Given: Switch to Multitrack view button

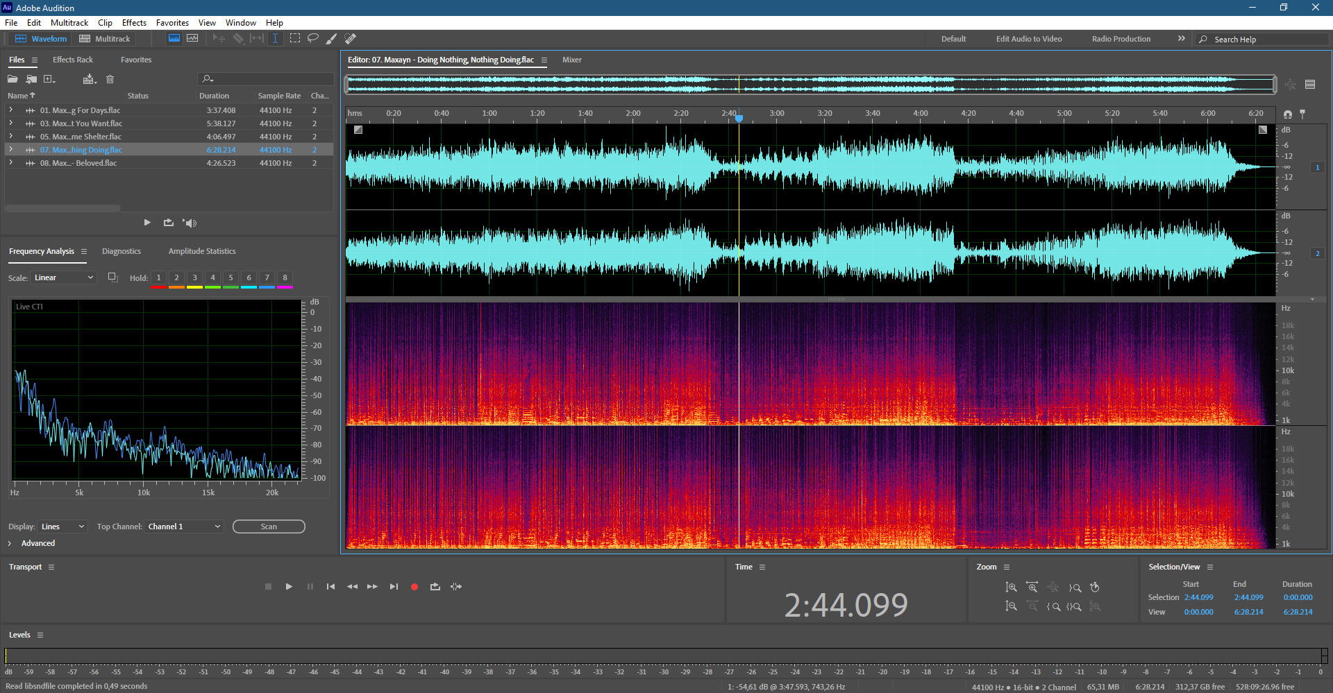Looking at the screenshot, I should click(105, 39).
